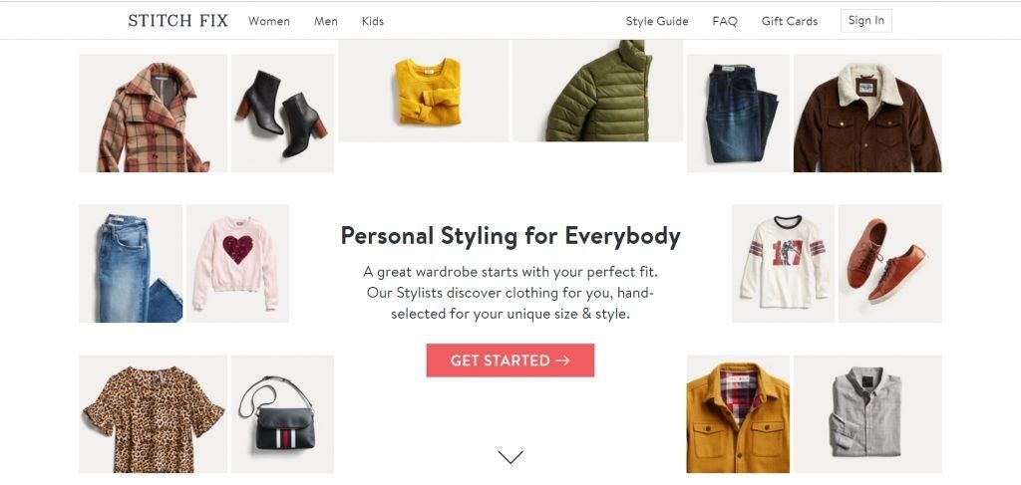Open the Women menu
Screen dimensions: 1021x485
(x=269, y=21)
